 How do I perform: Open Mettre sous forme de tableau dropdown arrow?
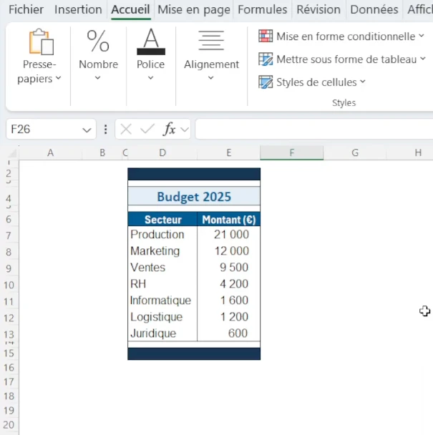(423, 59)
